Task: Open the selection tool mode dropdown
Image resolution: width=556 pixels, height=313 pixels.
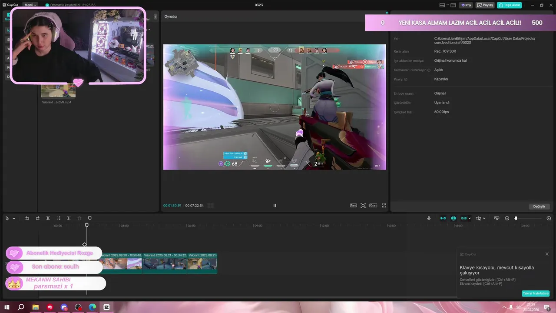Action: point(13,218)
